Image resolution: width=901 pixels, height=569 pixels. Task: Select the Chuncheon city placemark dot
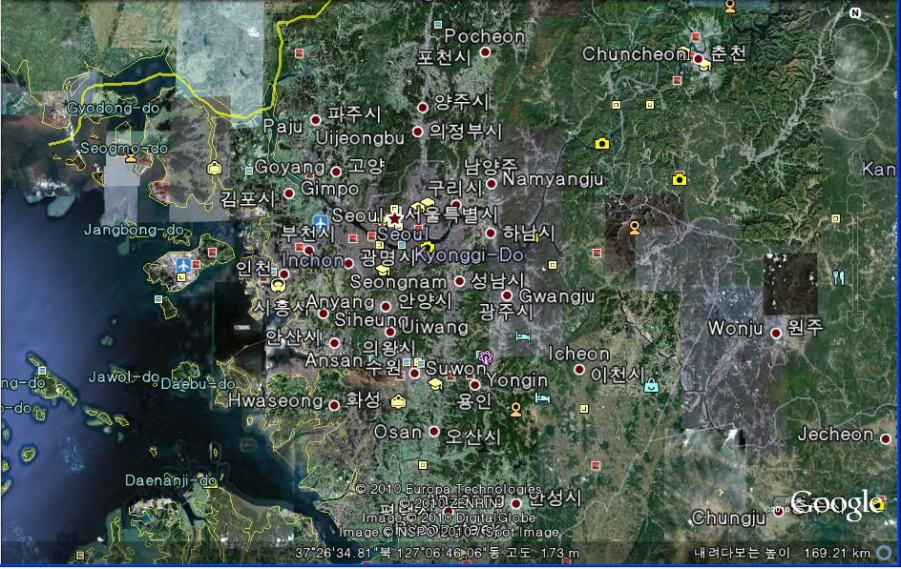tap(699, 59)
